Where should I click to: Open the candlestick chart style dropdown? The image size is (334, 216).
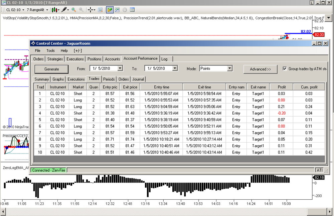(x=55, y=10)
